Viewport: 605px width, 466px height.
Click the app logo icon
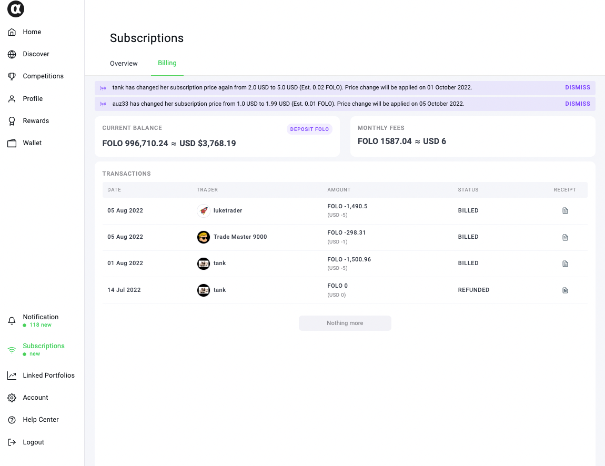(16, 9)
